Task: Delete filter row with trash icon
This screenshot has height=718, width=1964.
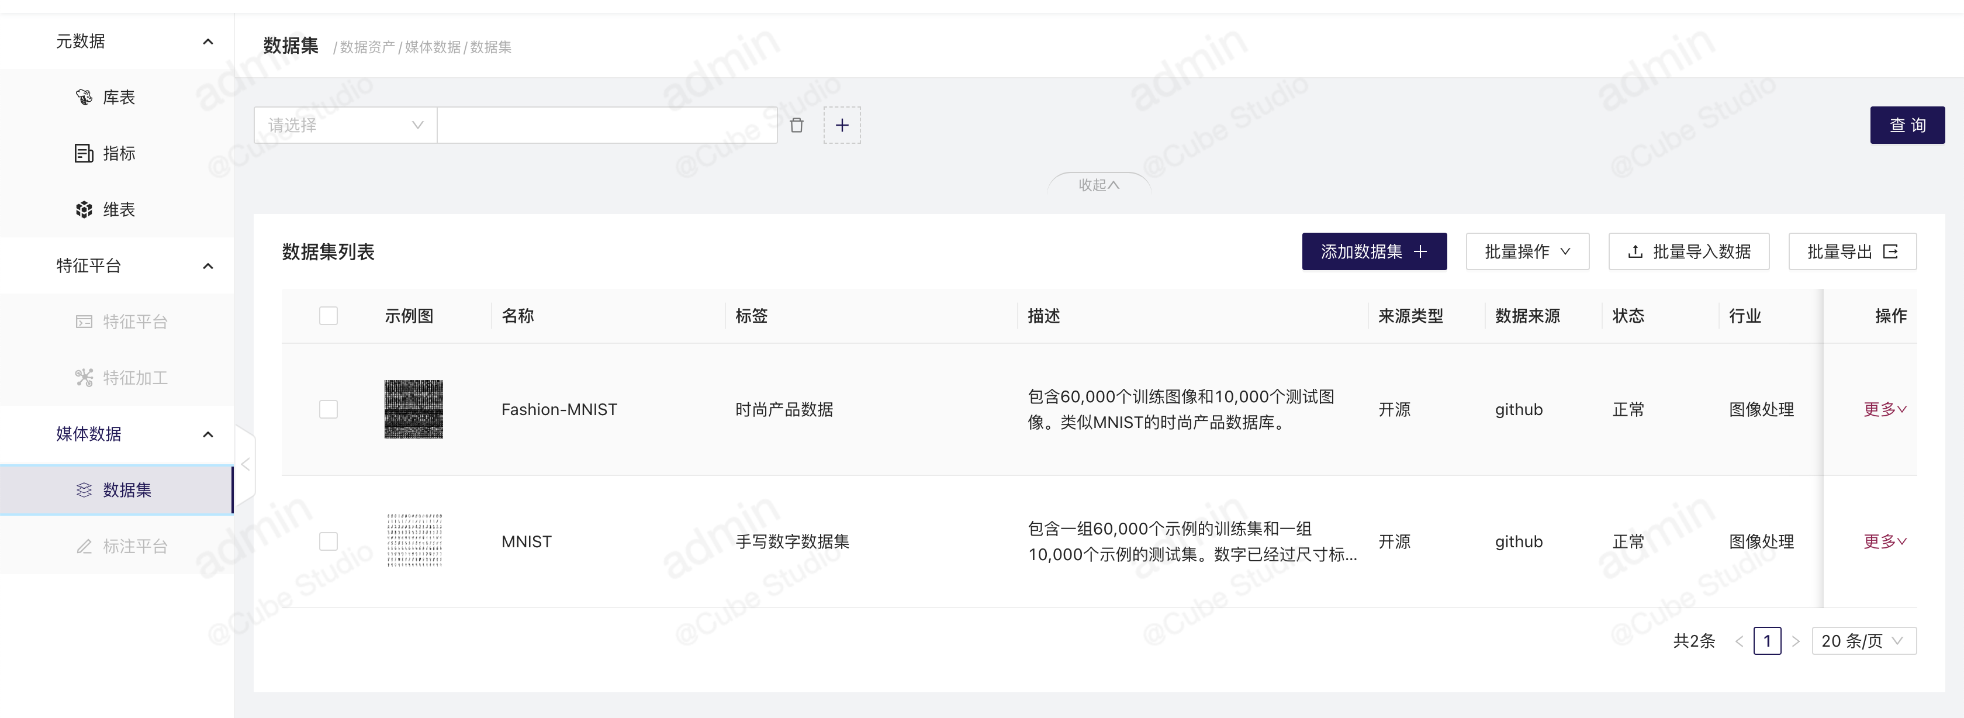Action: (x=797, y=125)
